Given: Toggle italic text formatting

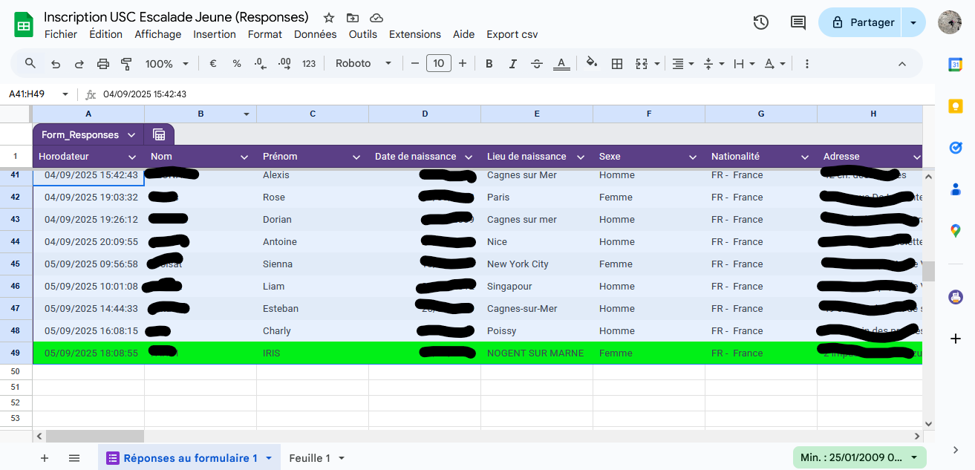Looking at the screenshot, I should [x=512, y=64].
